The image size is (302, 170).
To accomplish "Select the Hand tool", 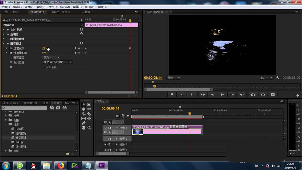I will pyautogui.click(x=83, y=128).
